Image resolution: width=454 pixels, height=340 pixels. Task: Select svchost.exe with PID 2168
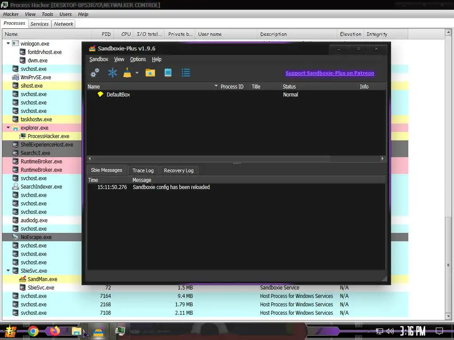205,305
